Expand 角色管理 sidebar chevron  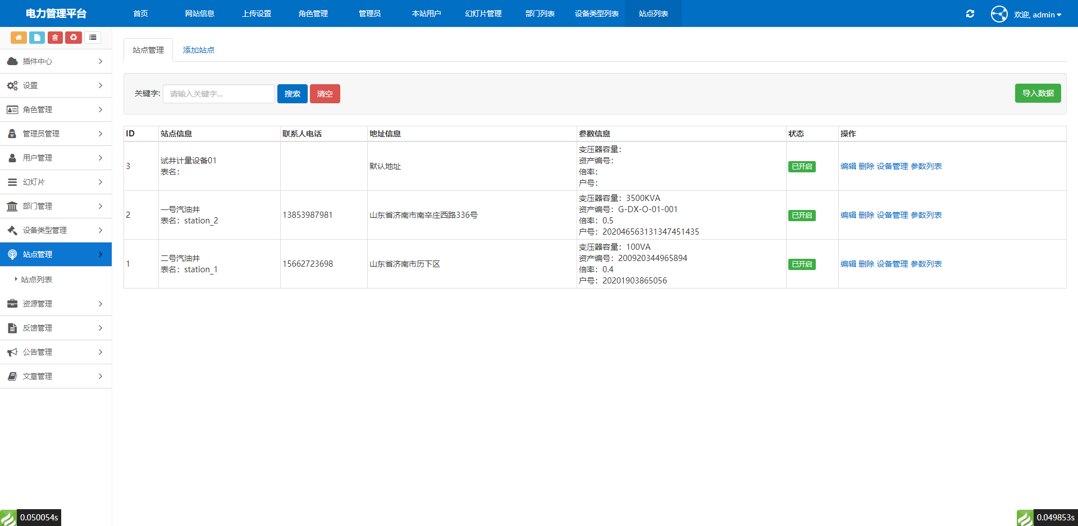101,109
